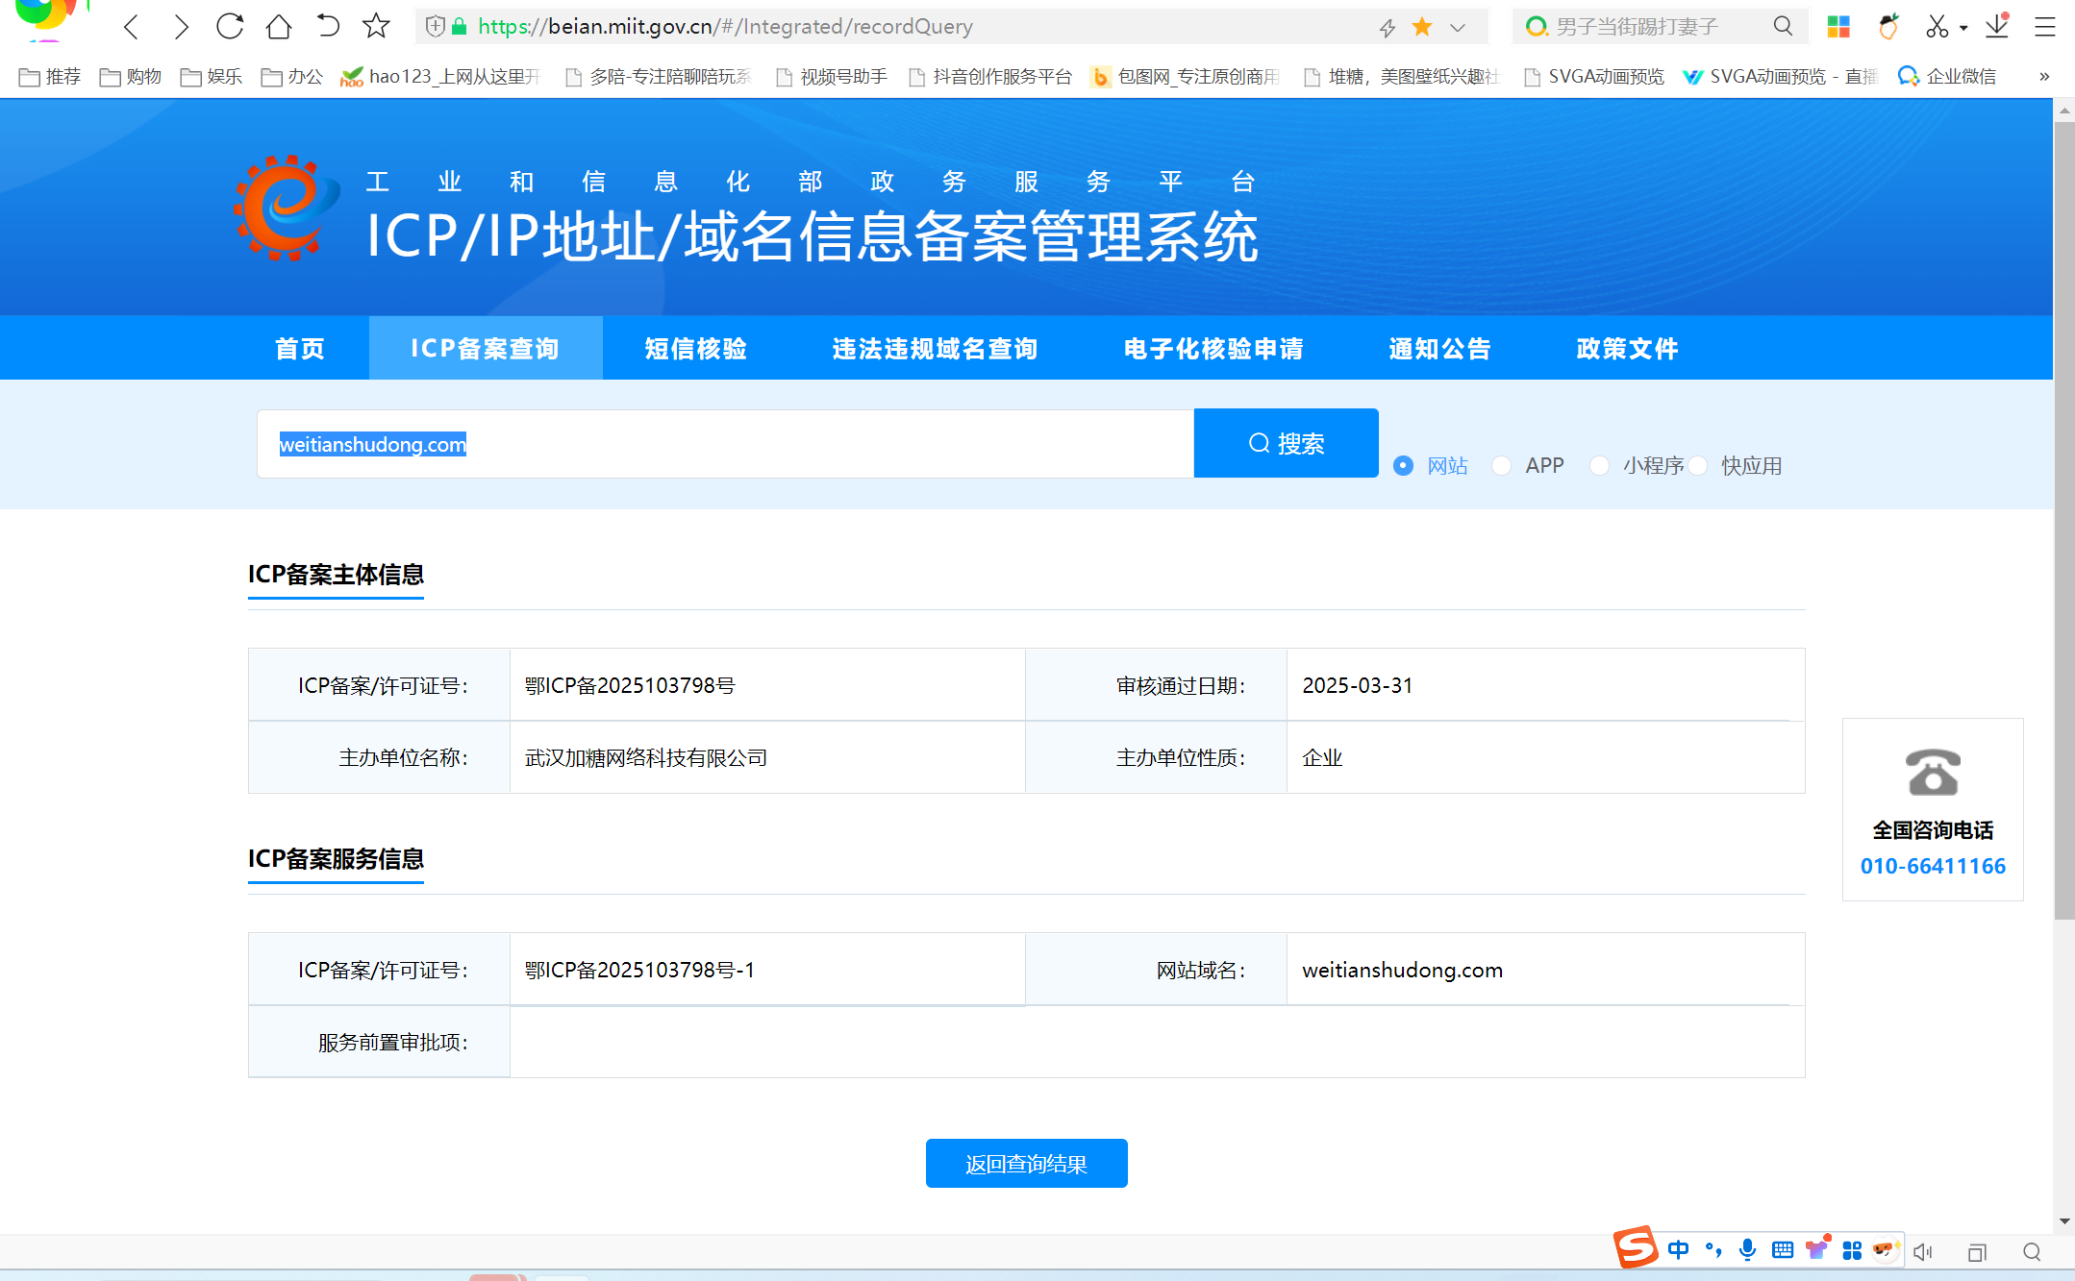Open the browser hamburger main menu
Screen dimensions: 2075x1281
coord(2045,26)
